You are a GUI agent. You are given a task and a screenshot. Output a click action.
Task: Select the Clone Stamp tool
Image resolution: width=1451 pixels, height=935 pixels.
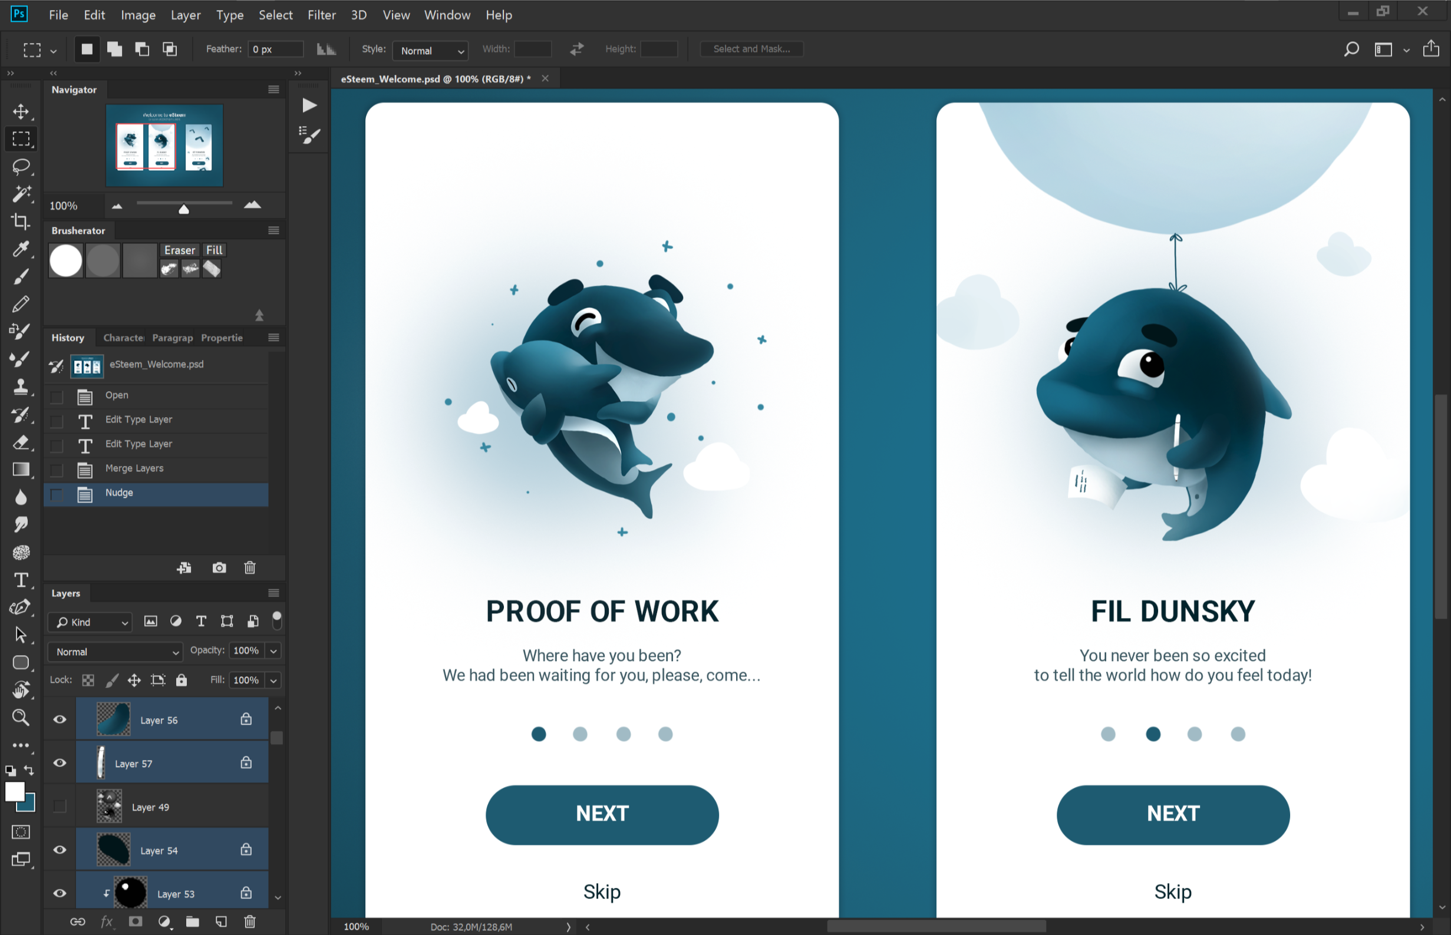(21, 386)
